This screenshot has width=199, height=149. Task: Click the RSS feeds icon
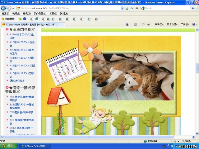135,24
